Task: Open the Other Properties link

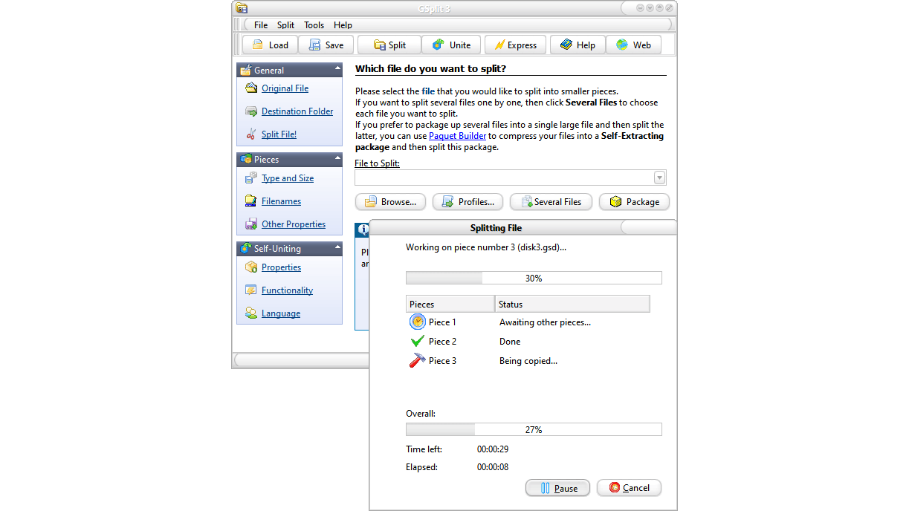Action: coord(294,224)
